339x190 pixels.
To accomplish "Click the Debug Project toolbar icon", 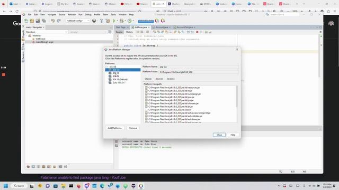I will coord(122,21).
